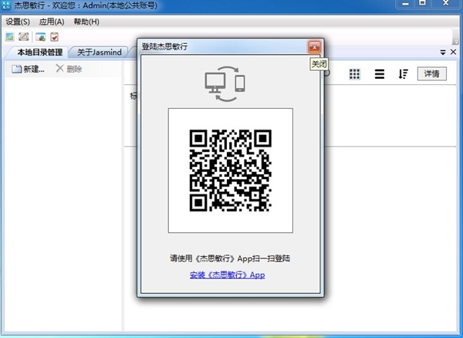The height and width of the screenshot is (338, 463).
Task: Open the tab list dropdown arrow
Action: 443,52
